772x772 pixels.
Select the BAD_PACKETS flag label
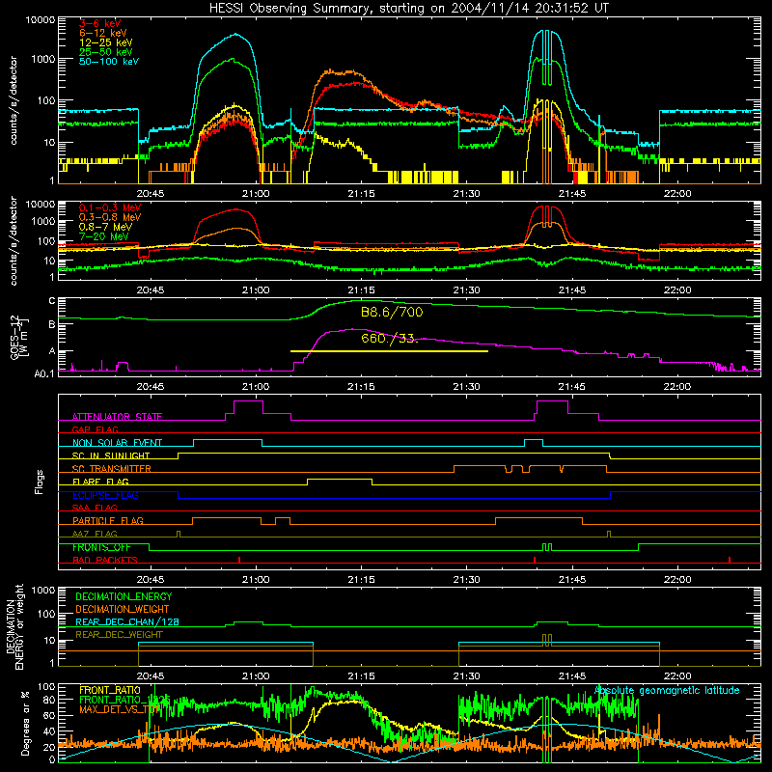click(x=105, y=560)
